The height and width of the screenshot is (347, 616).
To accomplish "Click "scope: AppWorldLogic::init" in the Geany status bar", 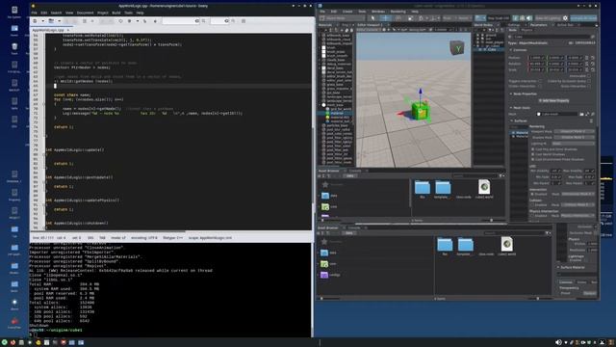I will point(210,238).
